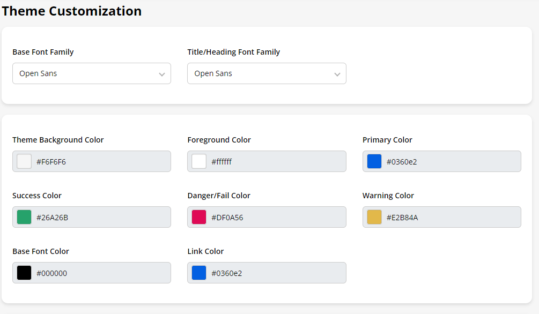Click the Primary Color #0360e2 text field
Viewport: 539px width, 314px height.
point(451,161)
